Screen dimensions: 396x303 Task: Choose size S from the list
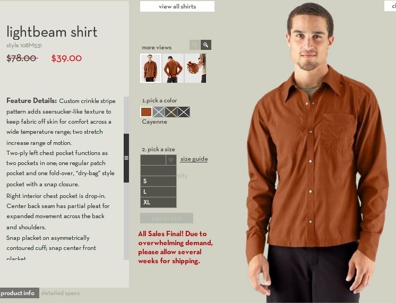coord(158,181)
